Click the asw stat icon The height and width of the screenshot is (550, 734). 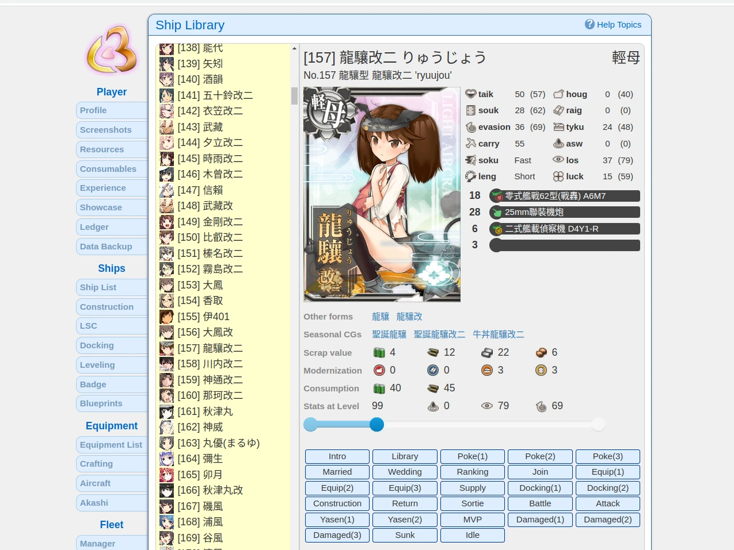pos(558,143)
